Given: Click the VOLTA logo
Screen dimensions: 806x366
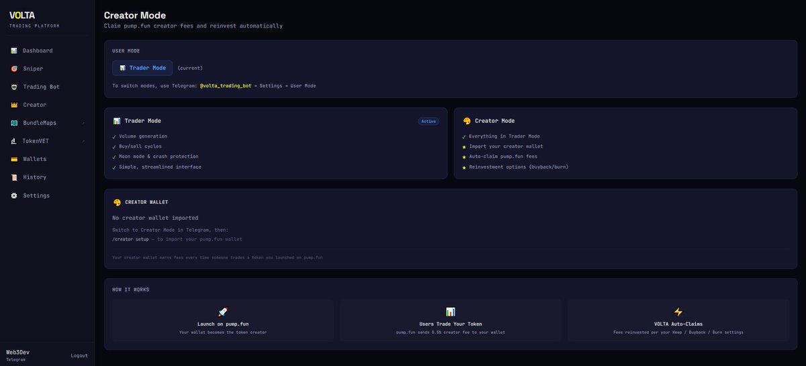Looking at the screenshot, I should [x=22, y=15].
